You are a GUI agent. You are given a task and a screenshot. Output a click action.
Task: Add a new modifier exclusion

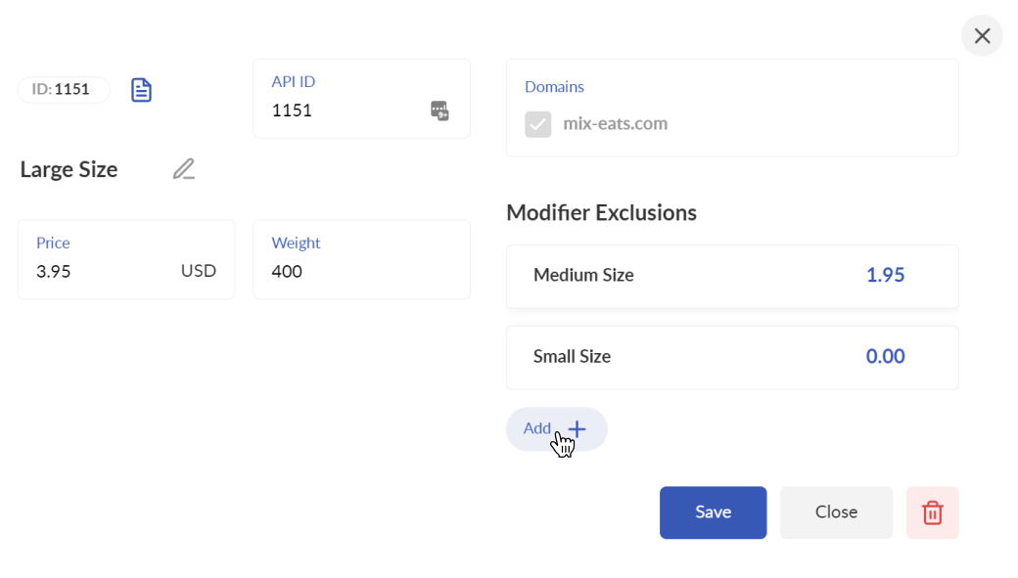(x=556, y=428)
